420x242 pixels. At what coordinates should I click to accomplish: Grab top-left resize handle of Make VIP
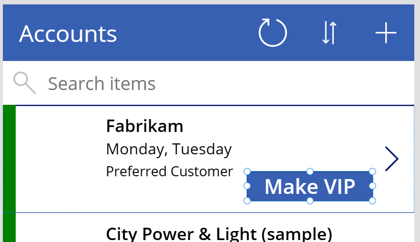tap(247, 171)
